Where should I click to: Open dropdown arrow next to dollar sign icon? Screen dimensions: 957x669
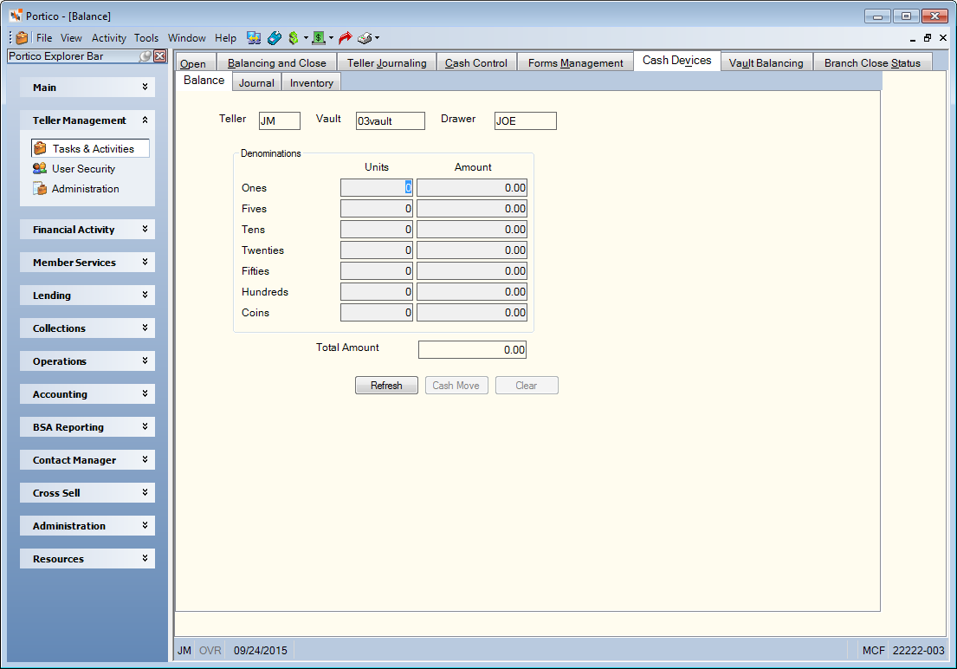pos(306,38)
